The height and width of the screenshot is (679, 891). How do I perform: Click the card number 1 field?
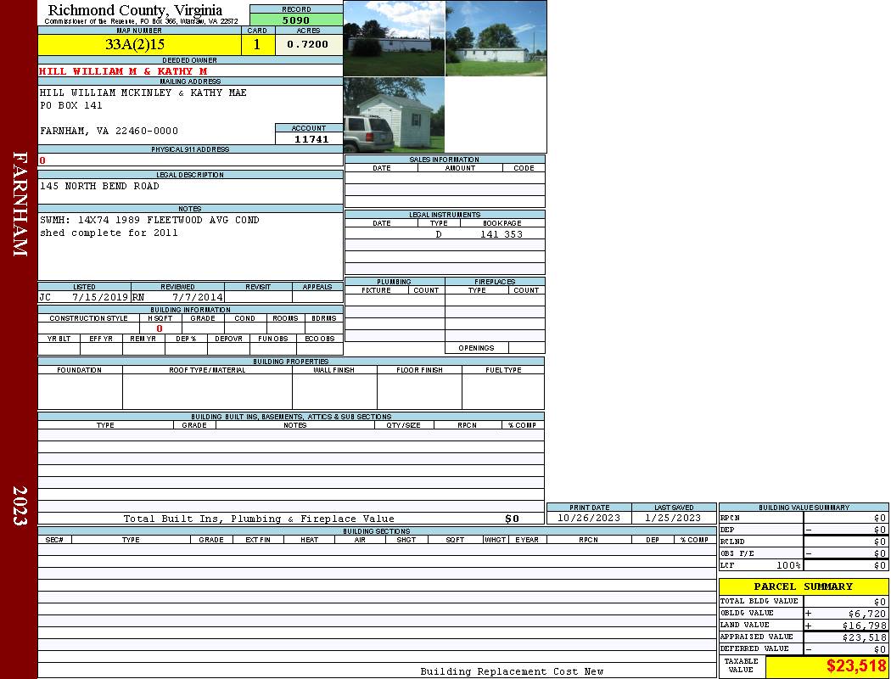point(257,45)
